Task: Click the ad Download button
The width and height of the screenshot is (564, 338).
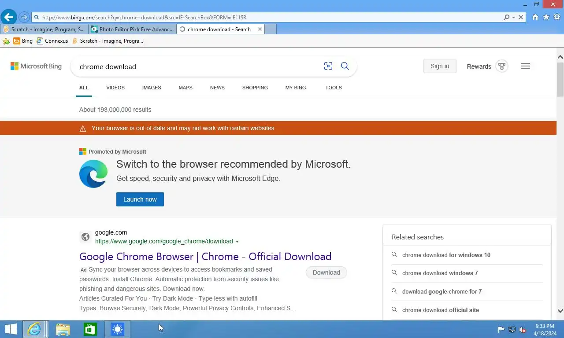Action: click(x=327, y=272)
